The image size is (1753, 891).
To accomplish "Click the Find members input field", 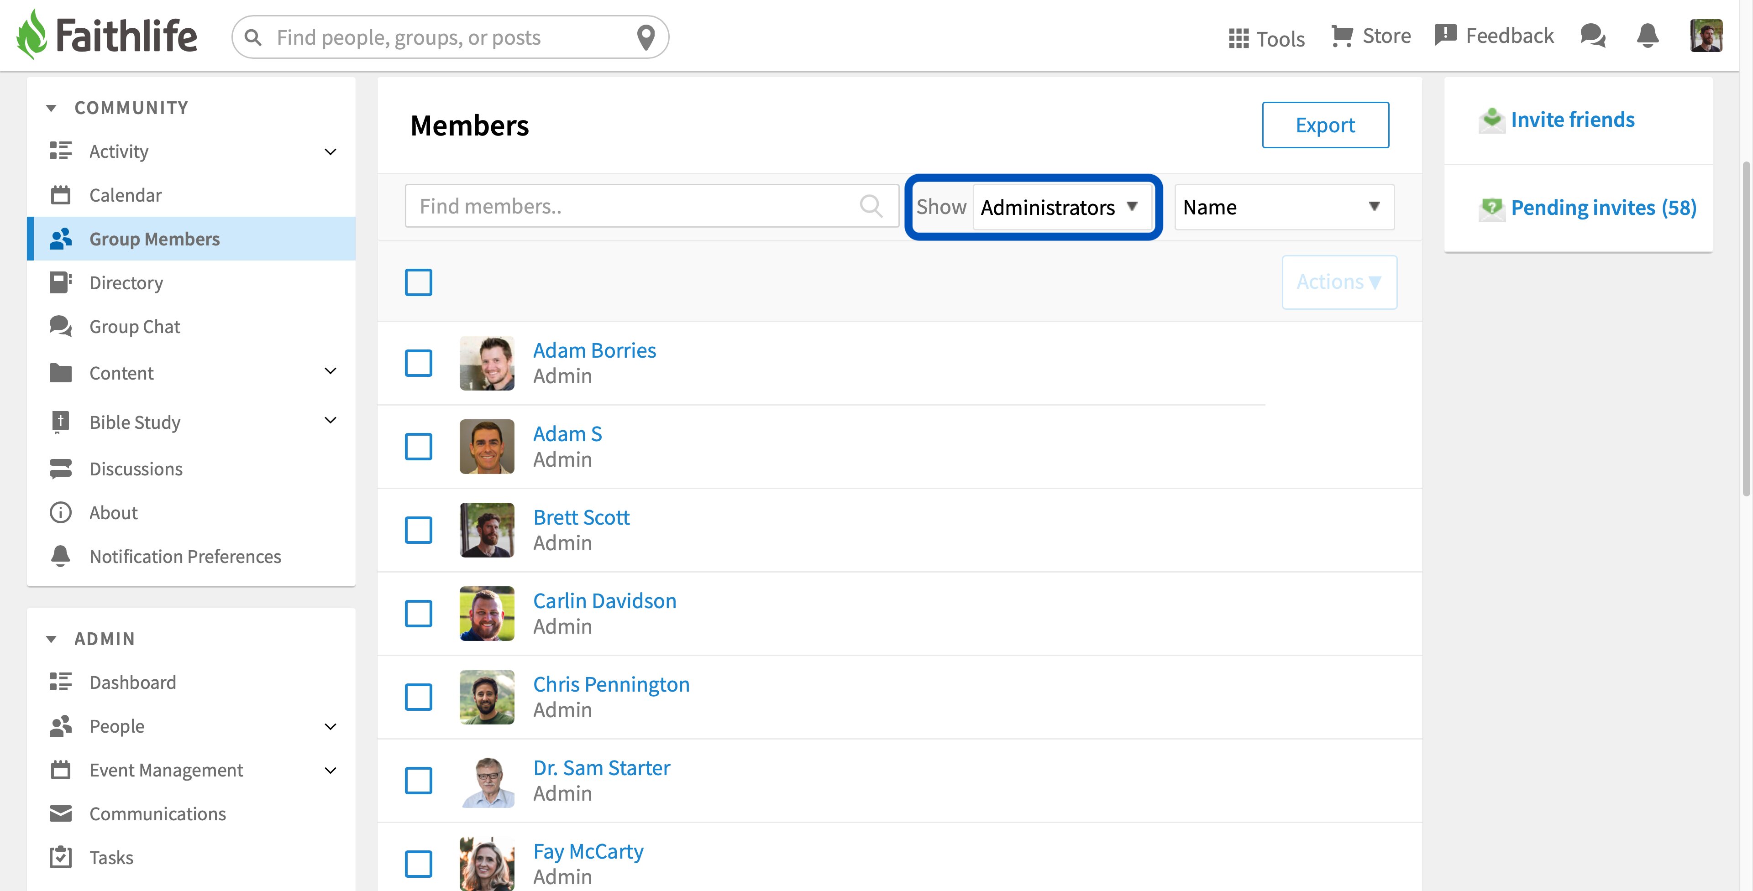I will [651, 205].
